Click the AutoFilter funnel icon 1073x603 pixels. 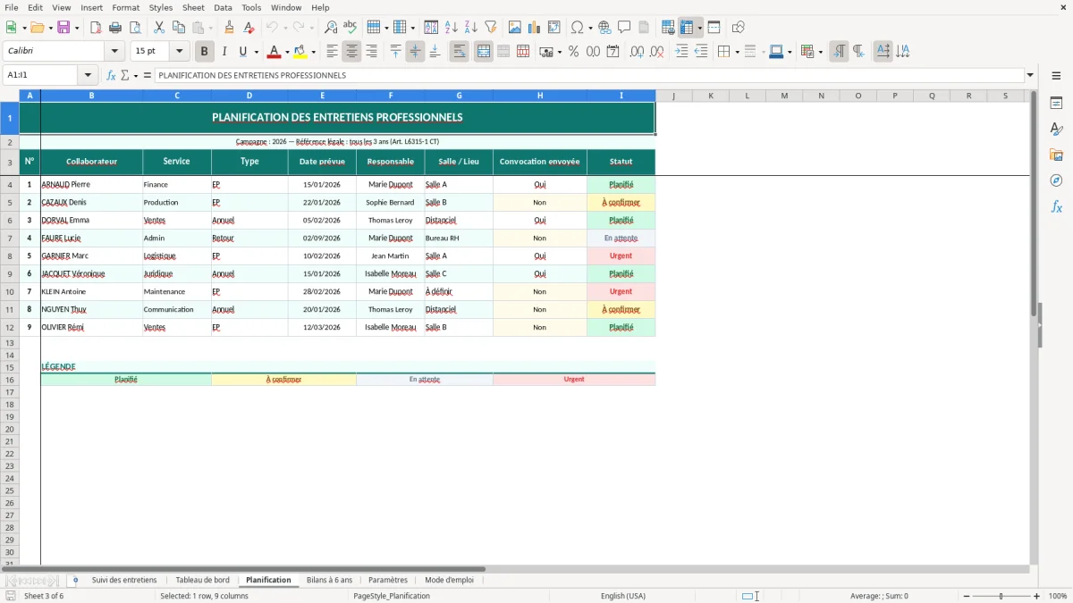pos(491,28)
